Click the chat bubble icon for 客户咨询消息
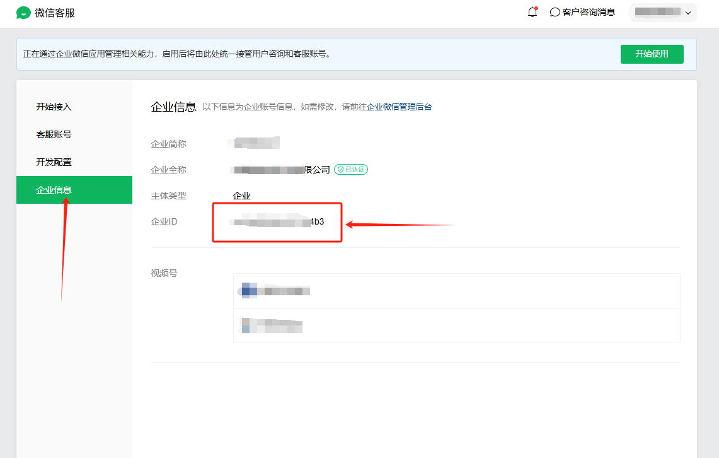This screenshot has width=719, height=458. pyautogui.click(x=555, y=12)
